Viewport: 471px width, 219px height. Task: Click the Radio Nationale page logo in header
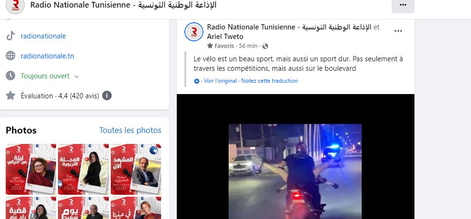coord(15,5)
